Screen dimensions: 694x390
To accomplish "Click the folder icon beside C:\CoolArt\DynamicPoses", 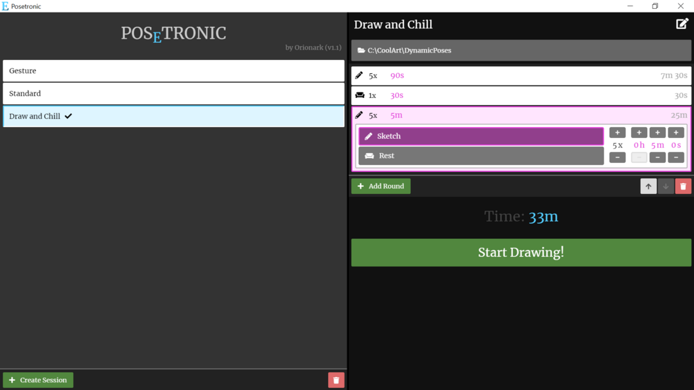I will (x=361, y=50).
